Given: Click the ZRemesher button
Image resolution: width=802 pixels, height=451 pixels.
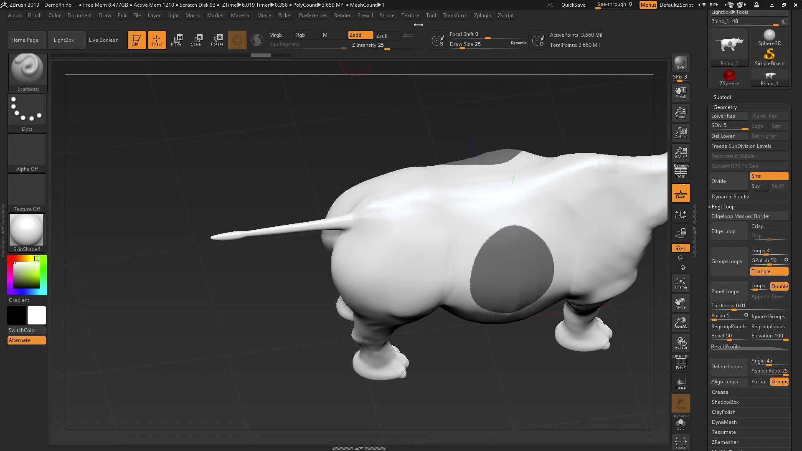Looking at the screenshot, I should [725, 442].
